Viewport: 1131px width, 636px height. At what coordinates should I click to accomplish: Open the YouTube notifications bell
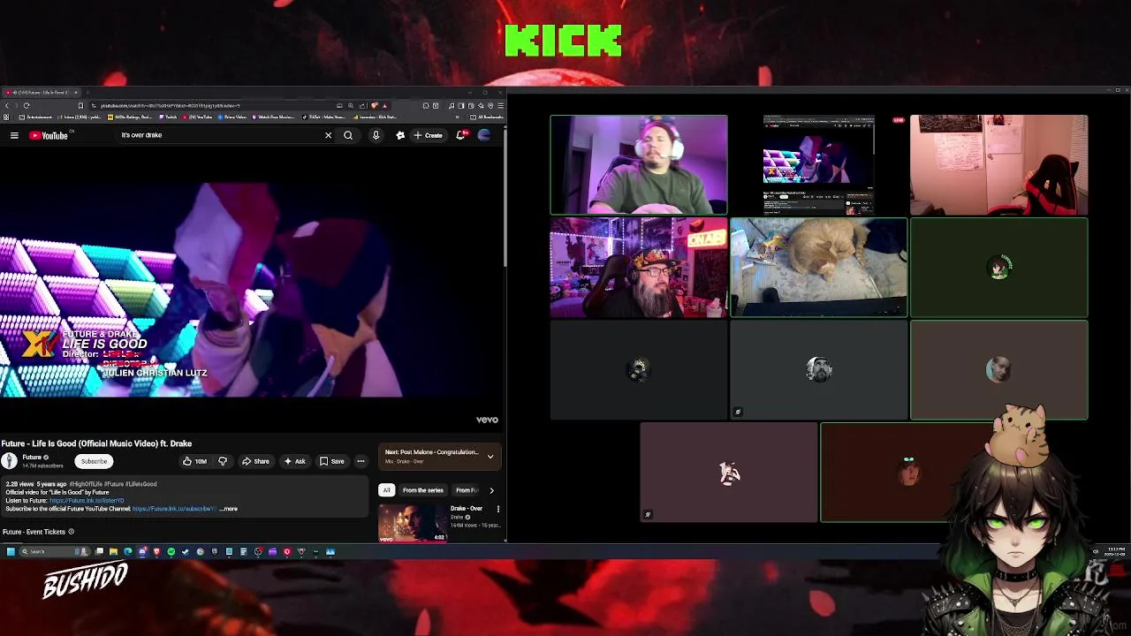(460, 135)
